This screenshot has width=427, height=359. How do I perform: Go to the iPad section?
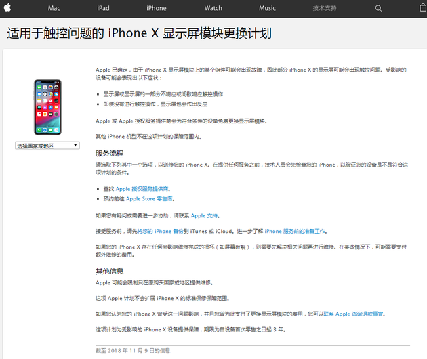click(x=103, y=8)
